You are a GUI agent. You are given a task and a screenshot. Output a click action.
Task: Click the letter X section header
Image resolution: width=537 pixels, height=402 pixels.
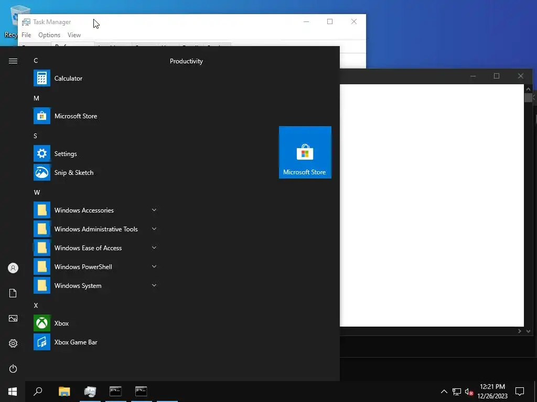coord(36,305)
